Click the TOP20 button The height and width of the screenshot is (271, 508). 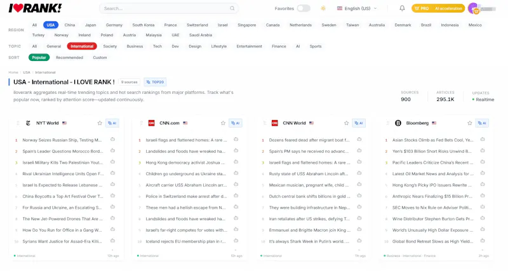155,83
